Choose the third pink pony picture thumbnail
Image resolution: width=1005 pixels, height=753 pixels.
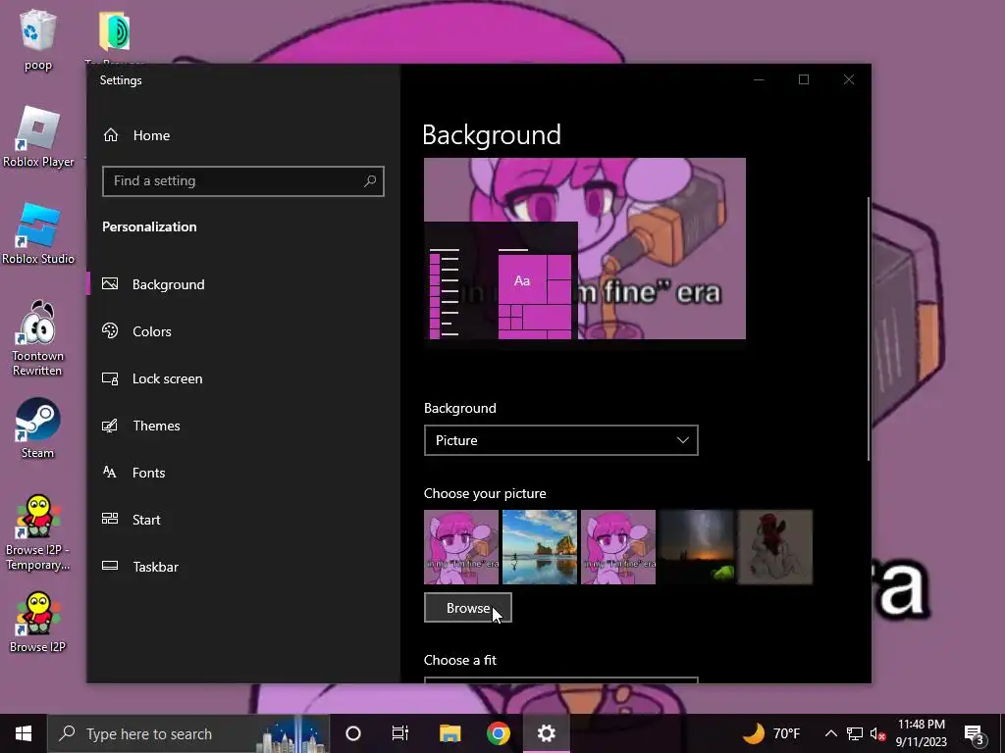coord(618,547)
